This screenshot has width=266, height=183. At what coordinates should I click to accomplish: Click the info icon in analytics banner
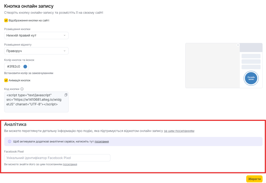tap(10, 141)
